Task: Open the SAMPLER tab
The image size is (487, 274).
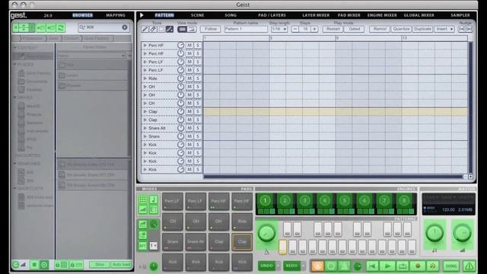Action: 460,15
